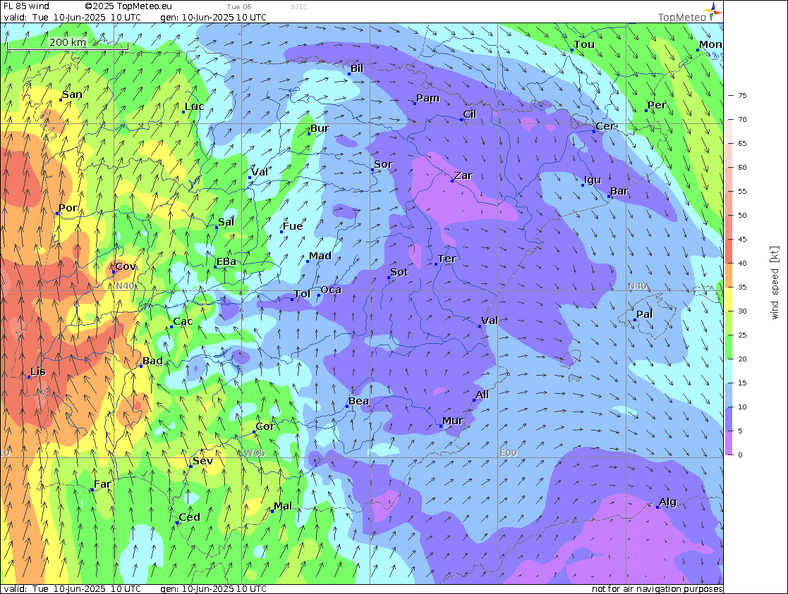Select the 'Tol' Toledo marker
This screenshot has height=594, width=788.
click(x=292, y=299)
